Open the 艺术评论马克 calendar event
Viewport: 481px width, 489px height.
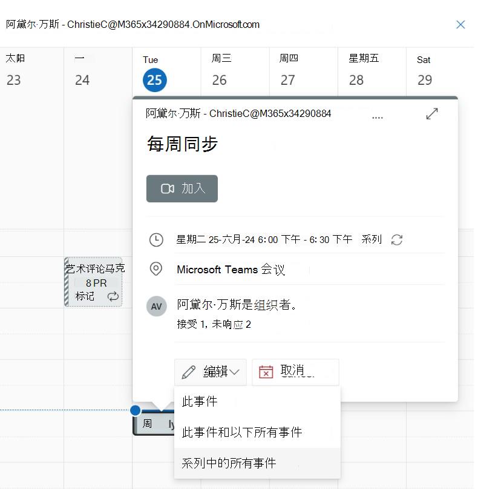pyautogui.click(x=93, y=282)
